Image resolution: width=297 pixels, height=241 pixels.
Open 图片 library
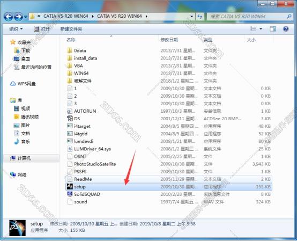pos(22,125)
